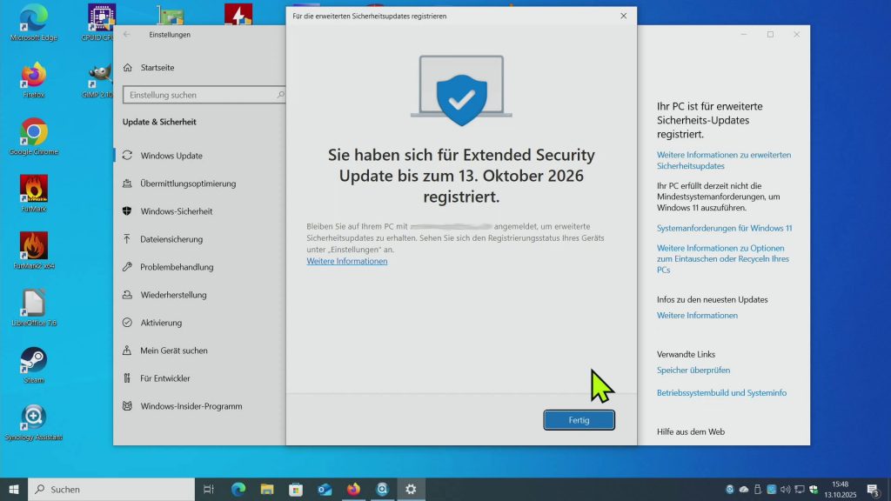Select Windows Update in the sidebar

coord(171,156)
